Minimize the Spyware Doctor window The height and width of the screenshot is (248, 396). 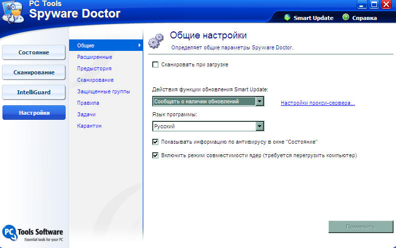coord(362,4)
